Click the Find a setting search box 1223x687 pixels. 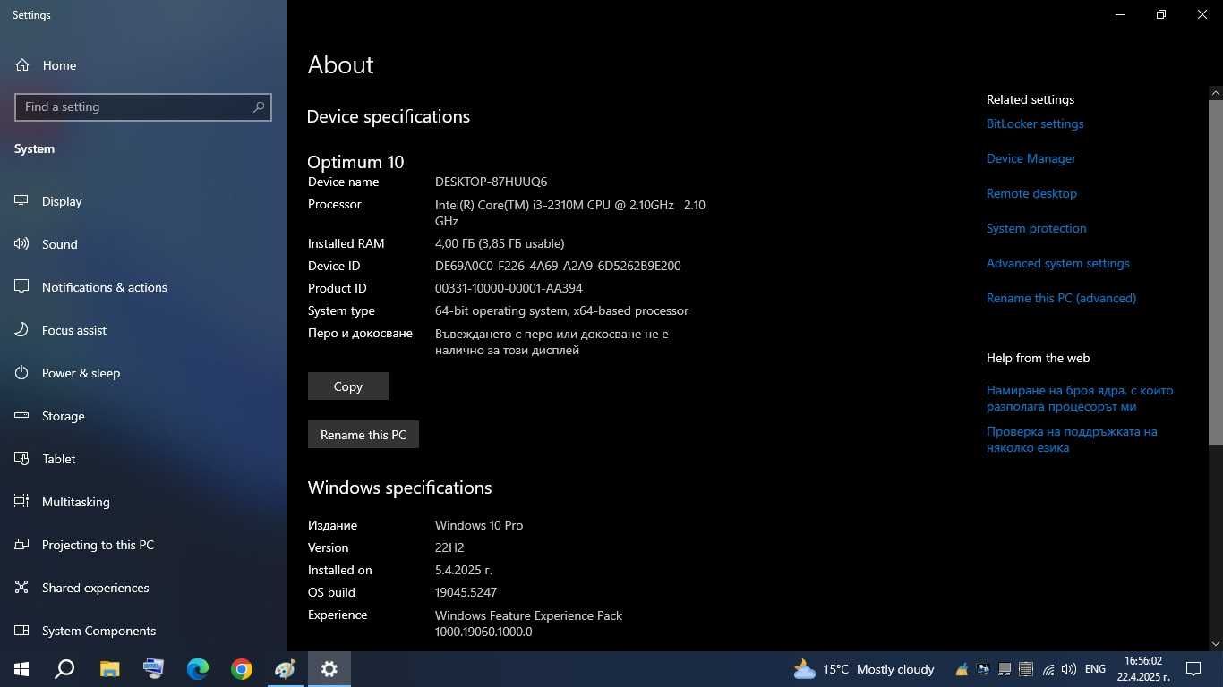click(143, 106)
